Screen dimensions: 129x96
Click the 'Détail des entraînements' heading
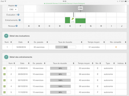point(21,57)
